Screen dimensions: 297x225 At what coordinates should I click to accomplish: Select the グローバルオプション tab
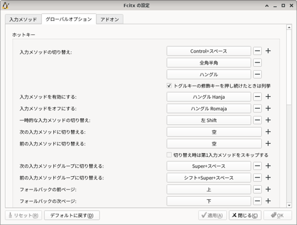coord(69,19)
